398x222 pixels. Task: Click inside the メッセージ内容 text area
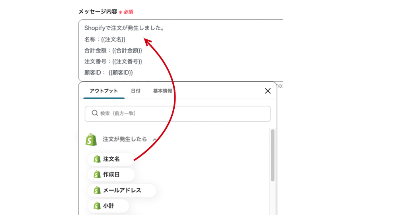coord(180,50)
